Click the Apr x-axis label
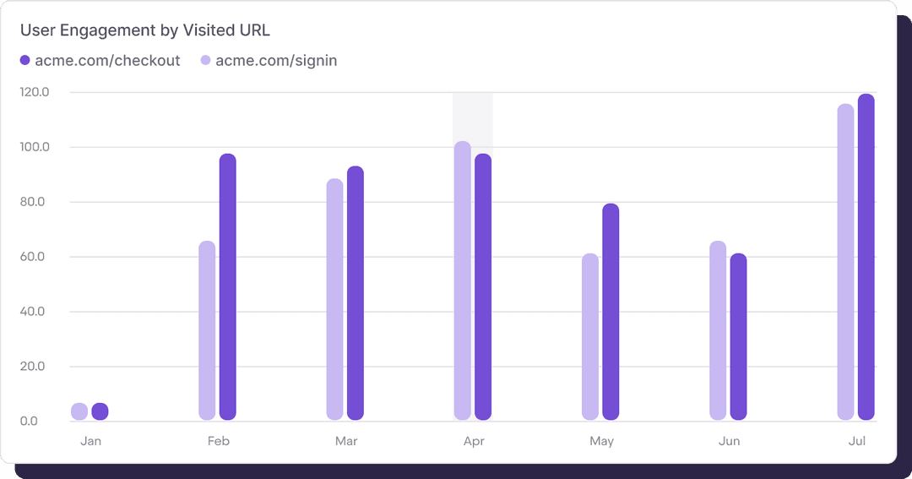This screenshot has width=912, height=479. coord(473,441)
